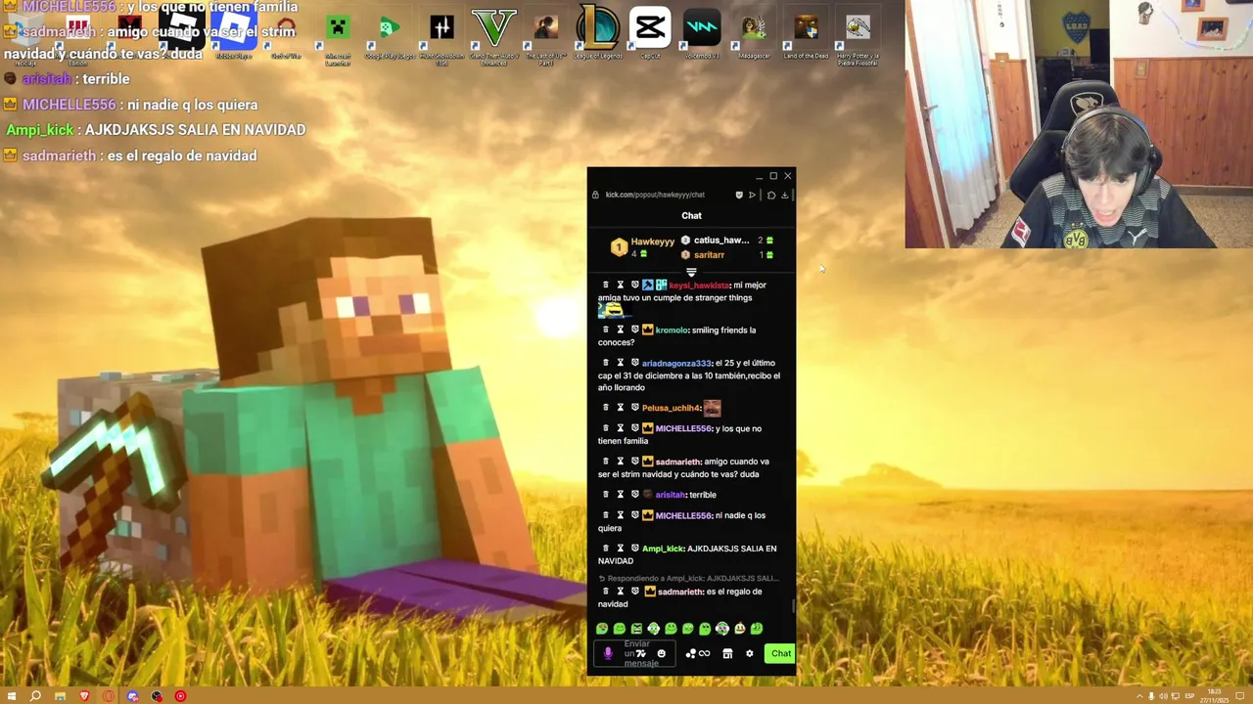This screenshot has height=704, width=1253.
Task: Click username arisitah in chat
Action: point(671,495)
